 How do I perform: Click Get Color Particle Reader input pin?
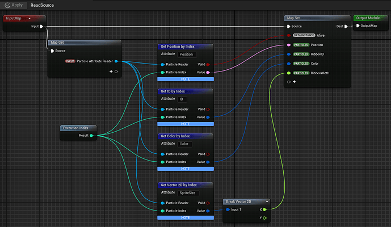162,154
